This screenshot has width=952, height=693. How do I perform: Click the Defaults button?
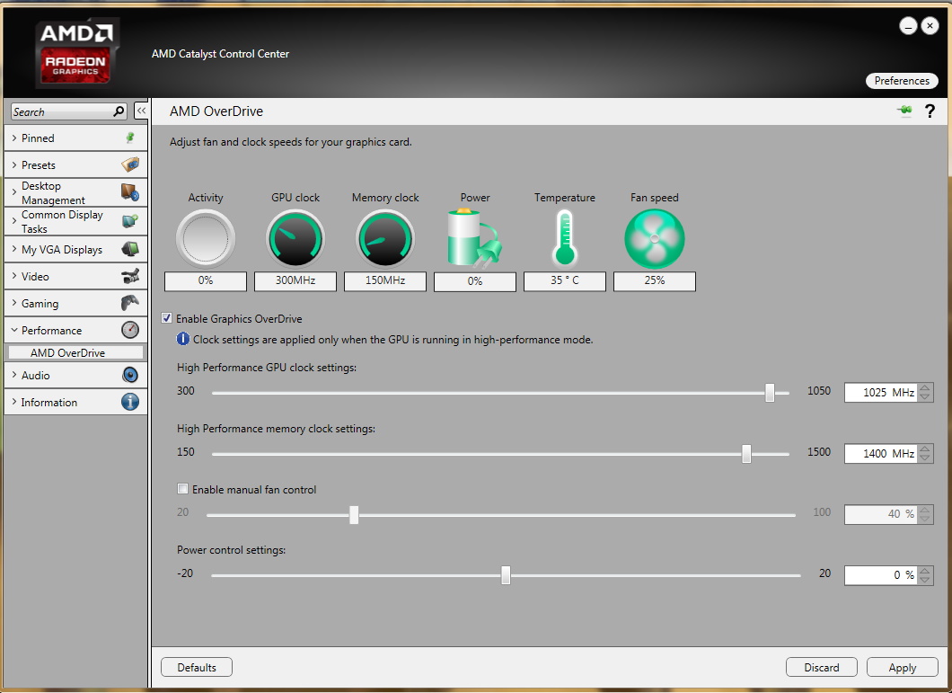tap(197, 667)
